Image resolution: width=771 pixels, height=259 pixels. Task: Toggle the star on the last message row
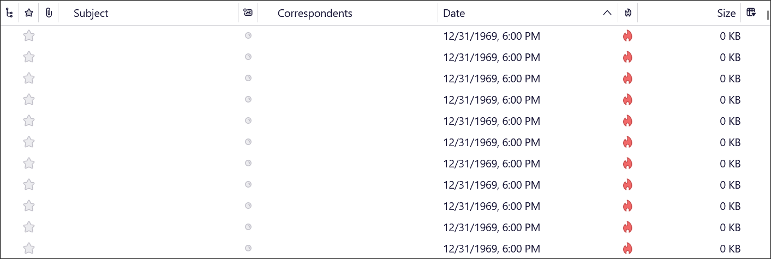pyautogui.click(x=29, y=249)
